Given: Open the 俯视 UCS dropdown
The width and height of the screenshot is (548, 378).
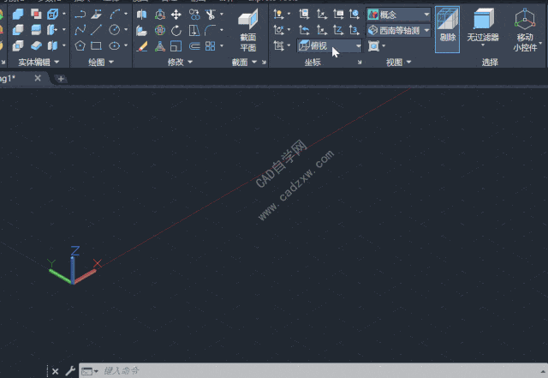Looking at the screenshot, I should (x=330, y=45).
